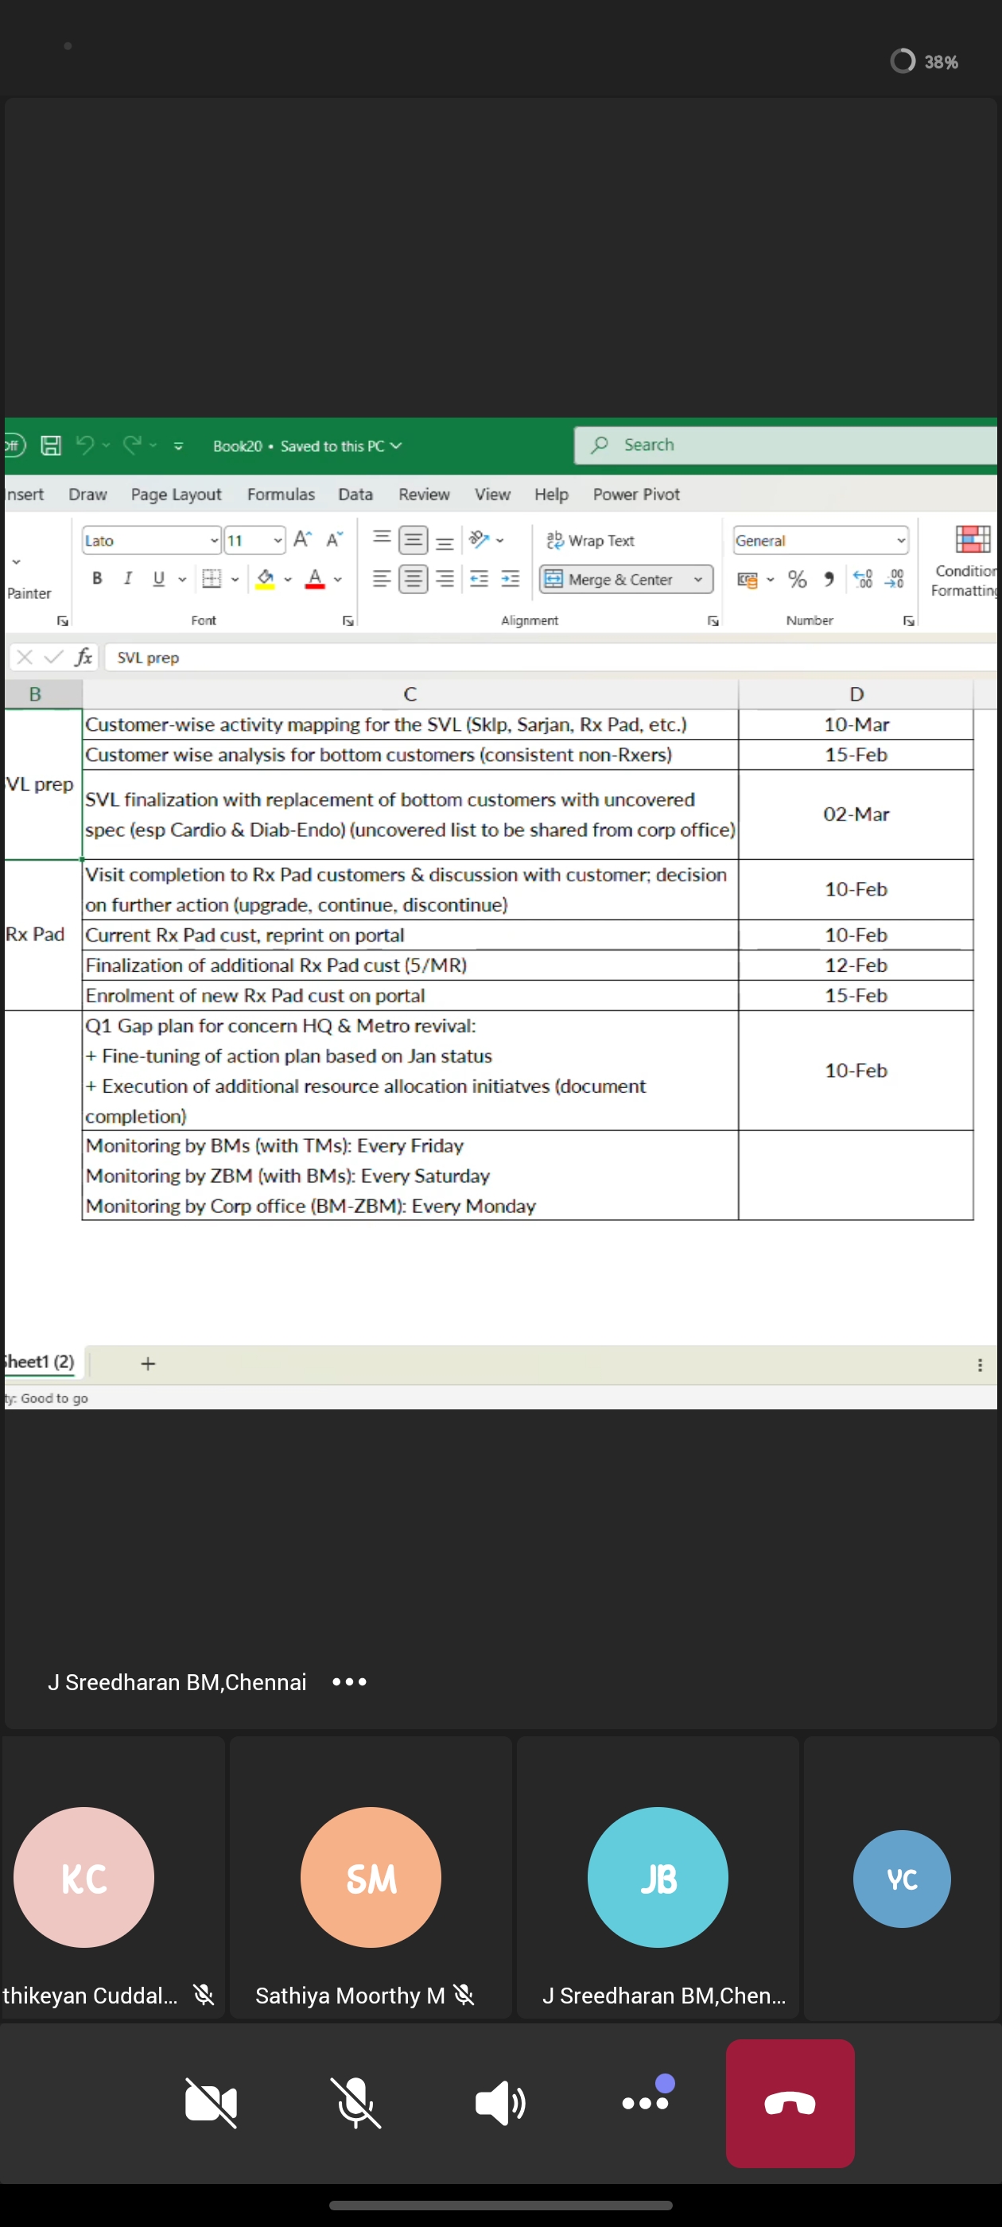Click the Save icon in Excel title bar

tap(51, 445)
